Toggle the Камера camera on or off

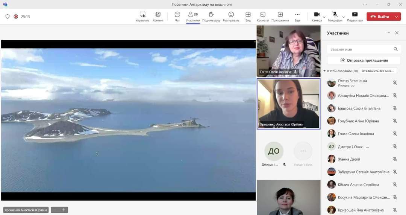pyautogui.click(x=317, y=15)
